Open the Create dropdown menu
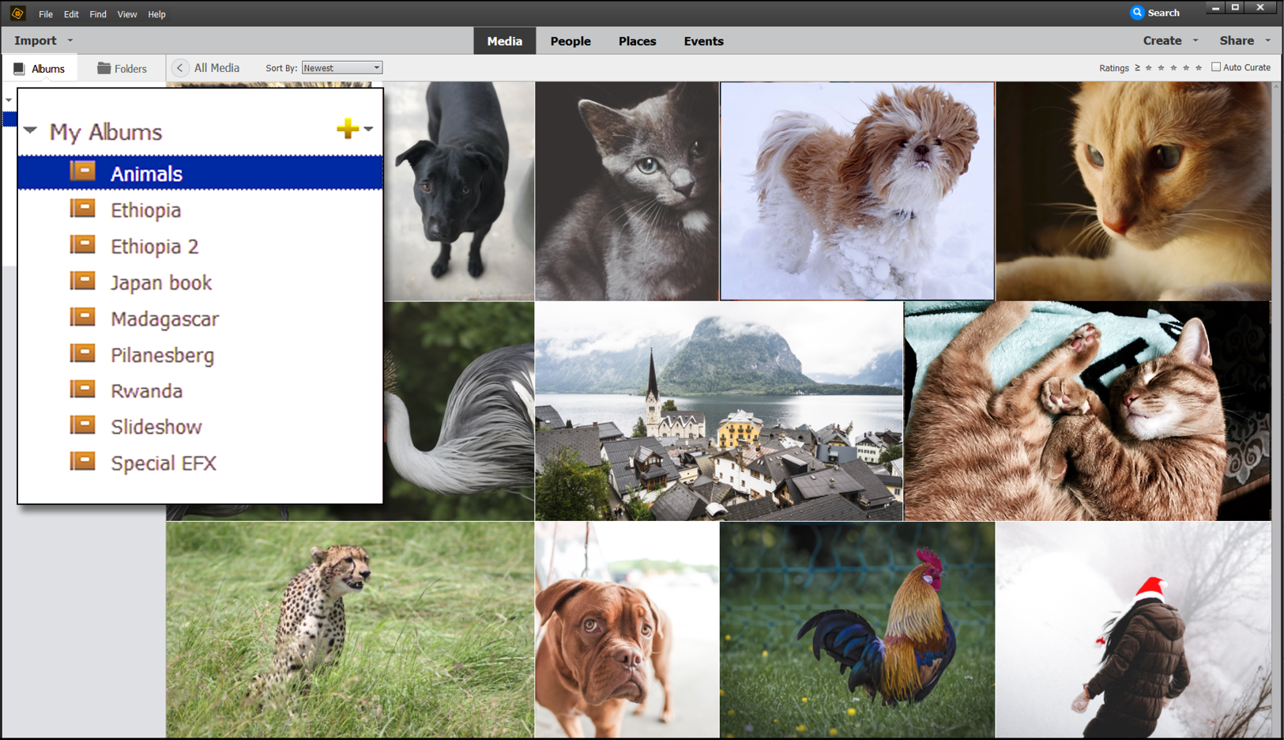Image resolution: width=1284 pixels, height=740 pixels. click(1170, 40)
